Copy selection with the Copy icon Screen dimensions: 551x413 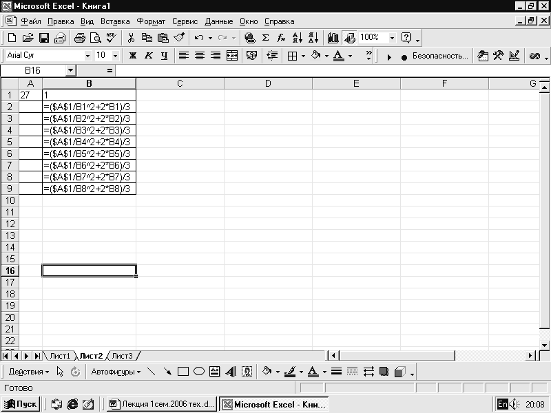pyautogui.click(x=147, y=38)
